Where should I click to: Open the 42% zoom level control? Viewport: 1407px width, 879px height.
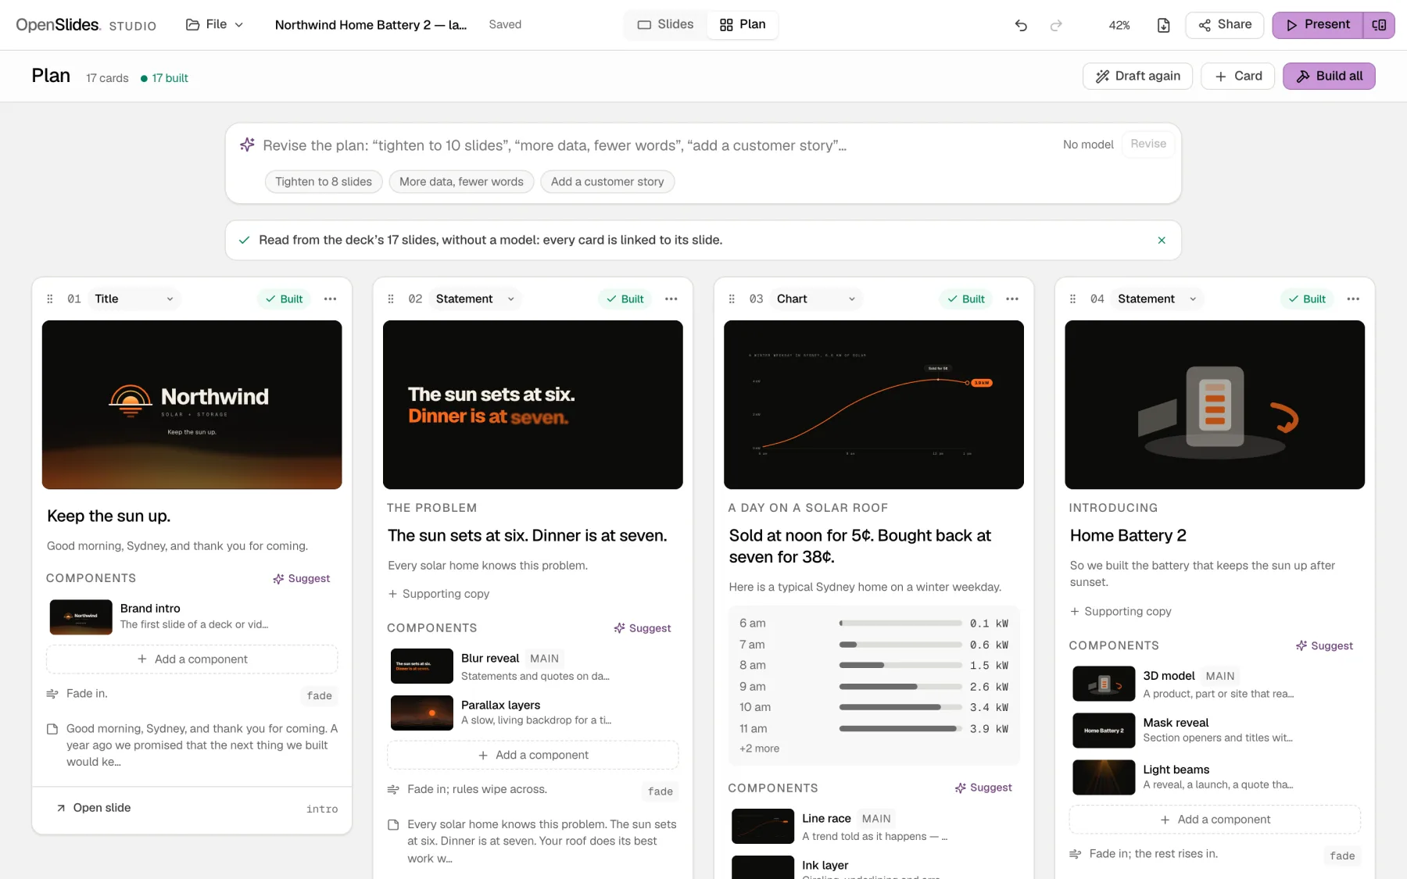(x=1119, y=25)
